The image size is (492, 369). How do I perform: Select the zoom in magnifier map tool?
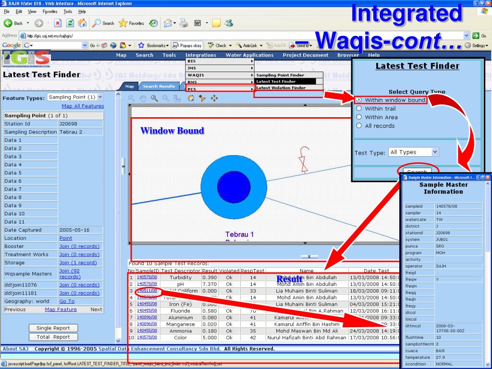pyautogui.click(x=154, y=98)
